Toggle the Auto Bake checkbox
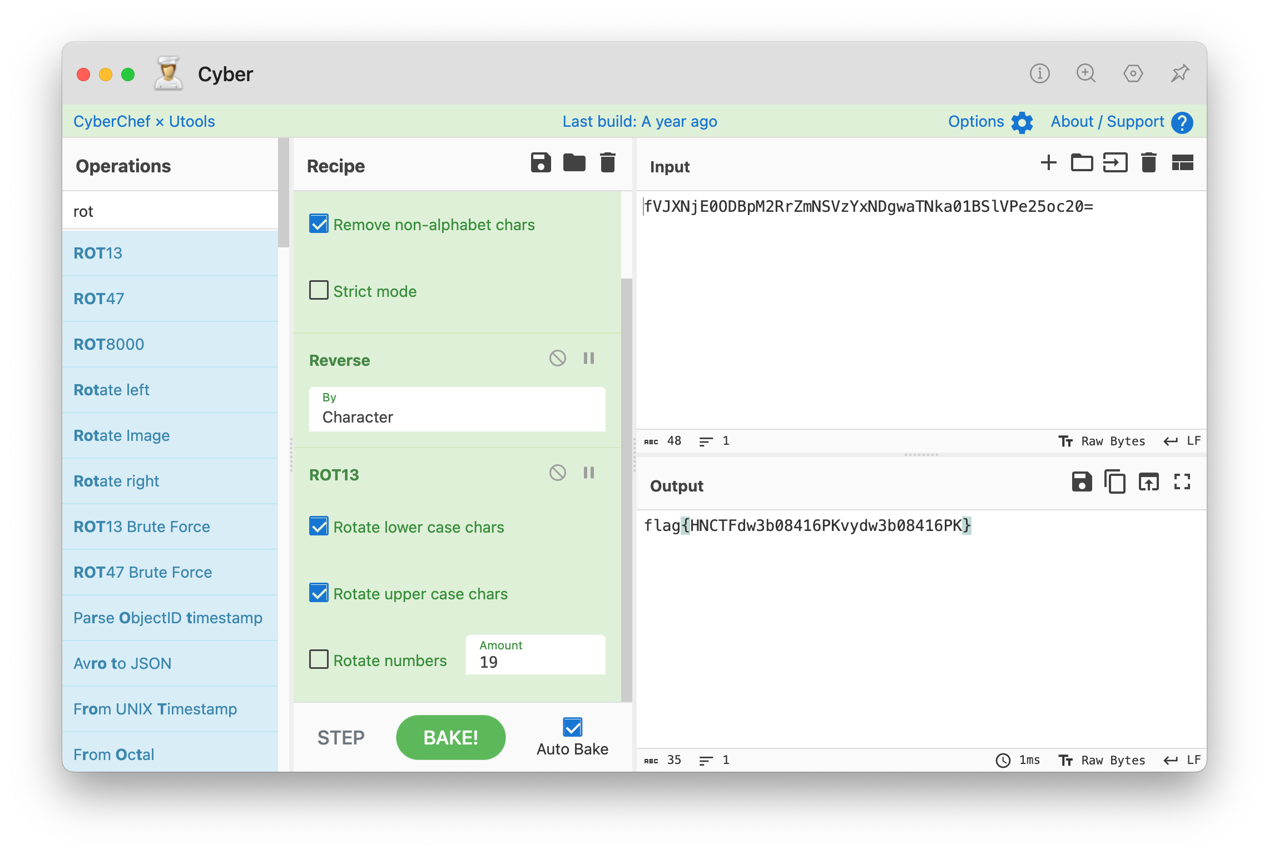This screenshot has height=854, width=1269. pos(572,727)
